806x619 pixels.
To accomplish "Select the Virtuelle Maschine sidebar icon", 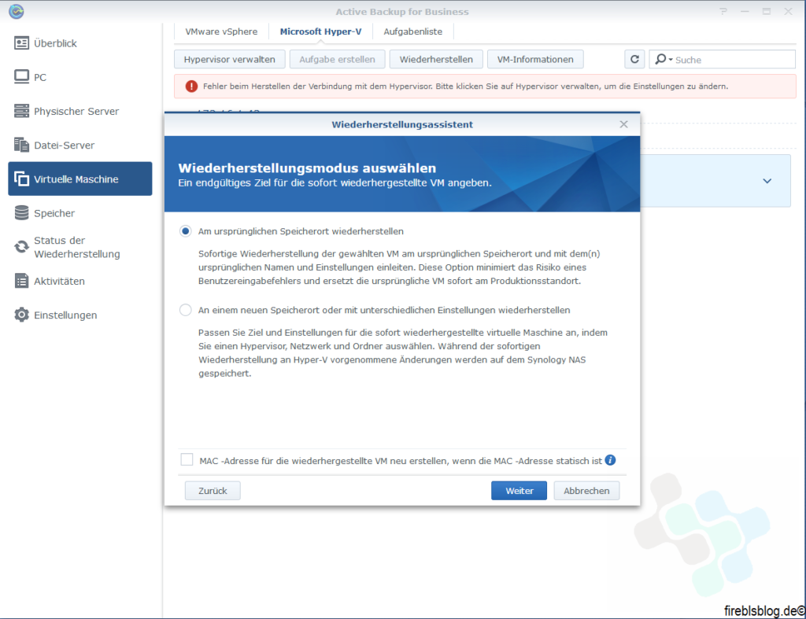I will click(x=21, y=179).
